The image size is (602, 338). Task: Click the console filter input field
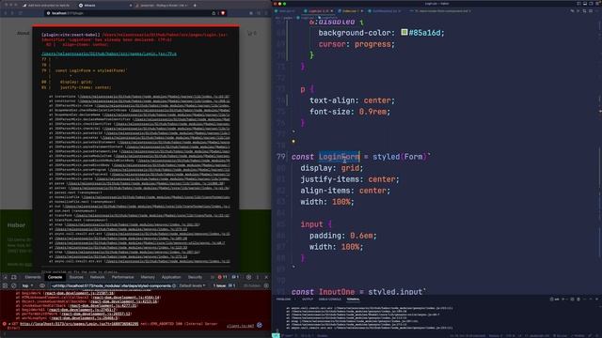(113, 285)
